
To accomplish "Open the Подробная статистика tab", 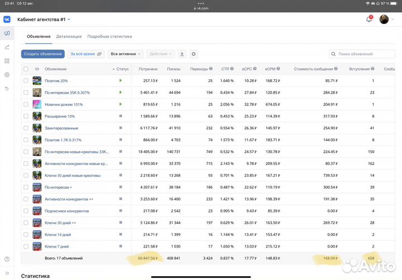I will 109,36.
